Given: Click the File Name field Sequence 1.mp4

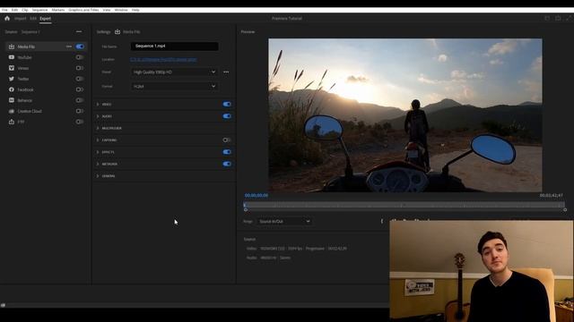Looking at the screenshot, I should (175, 47).
